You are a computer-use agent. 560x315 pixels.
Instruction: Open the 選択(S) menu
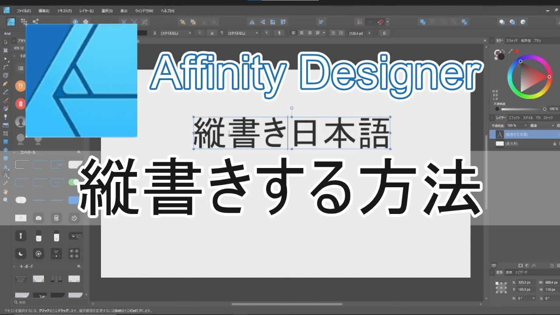coord(107,10)
